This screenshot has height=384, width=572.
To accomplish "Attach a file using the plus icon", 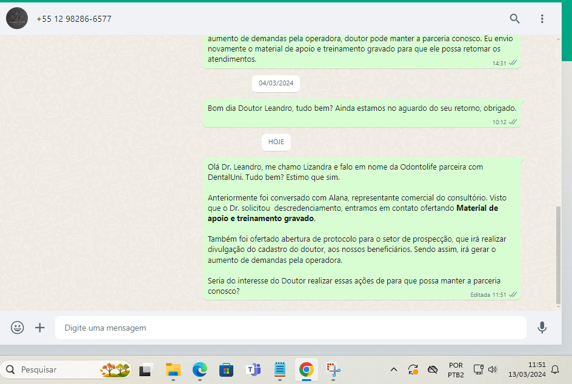I will coord(40,328).
